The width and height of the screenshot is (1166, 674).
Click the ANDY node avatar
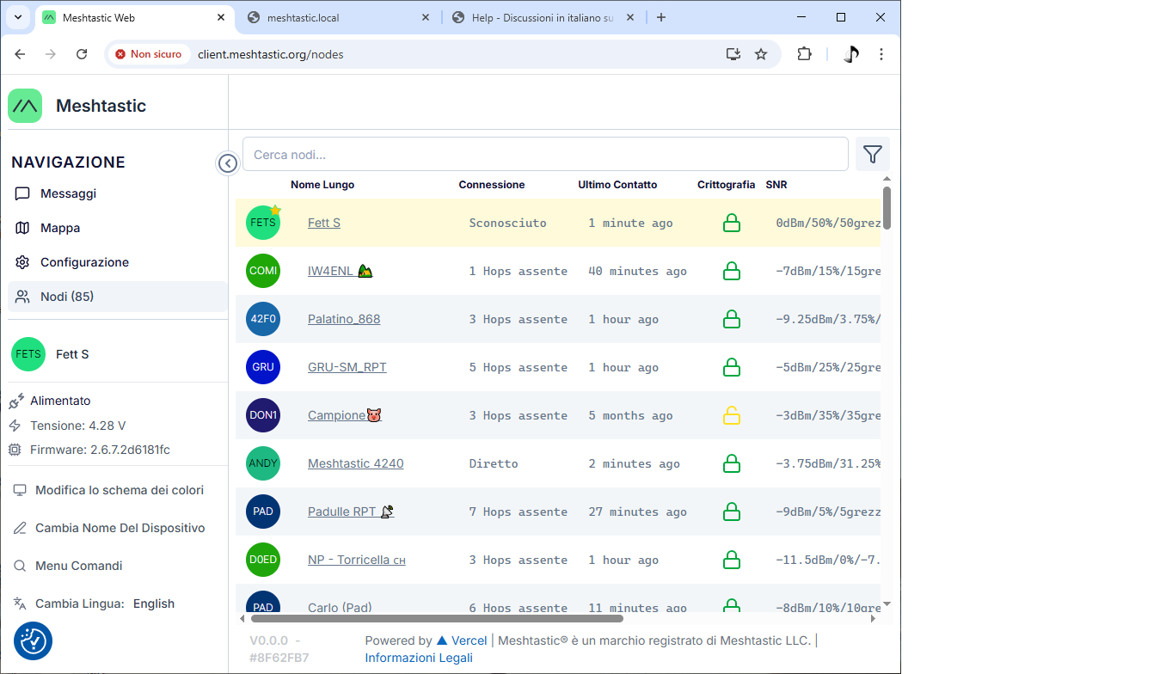coord(263,463)
